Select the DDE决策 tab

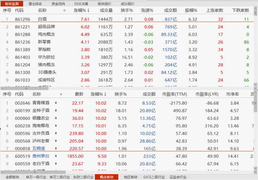tap(81, 4)
